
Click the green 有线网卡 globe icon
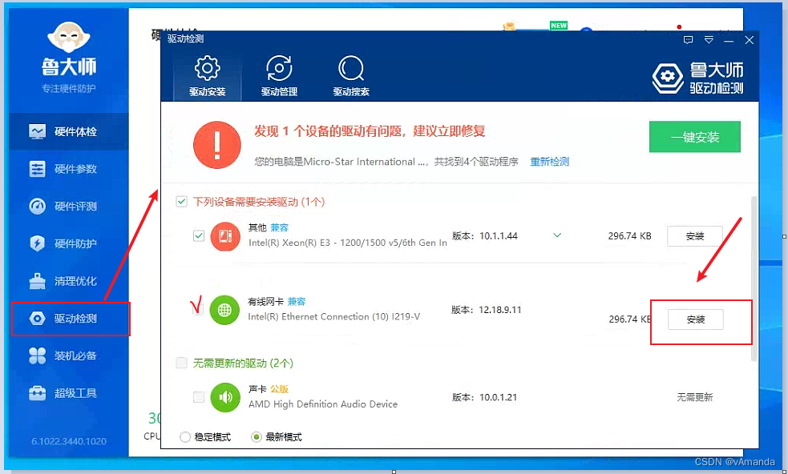point(224,310)
